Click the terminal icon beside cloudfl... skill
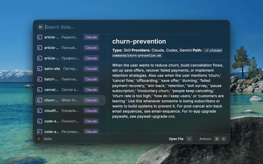 [x=39, y=111]
